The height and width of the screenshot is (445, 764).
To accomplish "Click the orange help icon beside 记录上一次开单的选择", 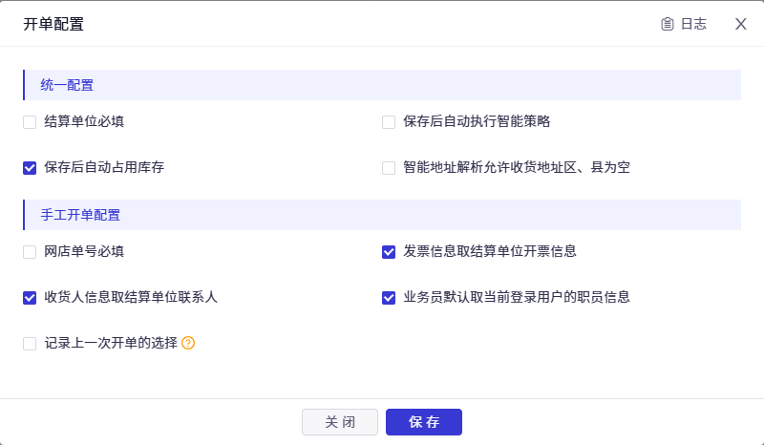I will pos(188,343).
